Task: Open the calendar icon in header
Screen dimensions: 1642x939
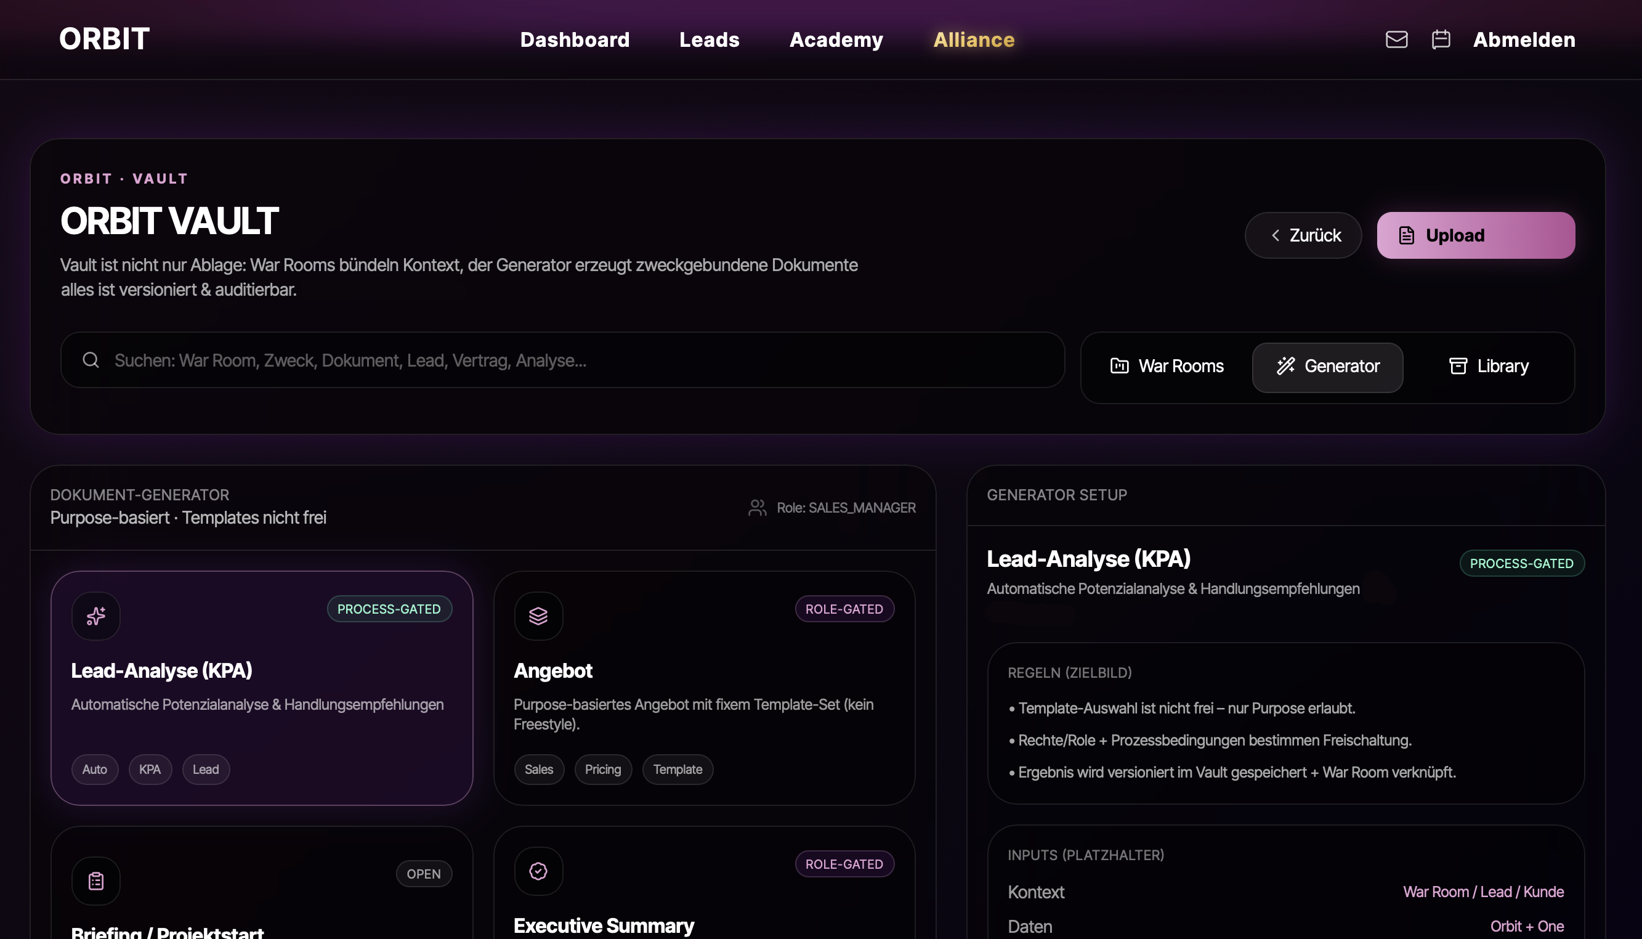Action: point(1440,40)
